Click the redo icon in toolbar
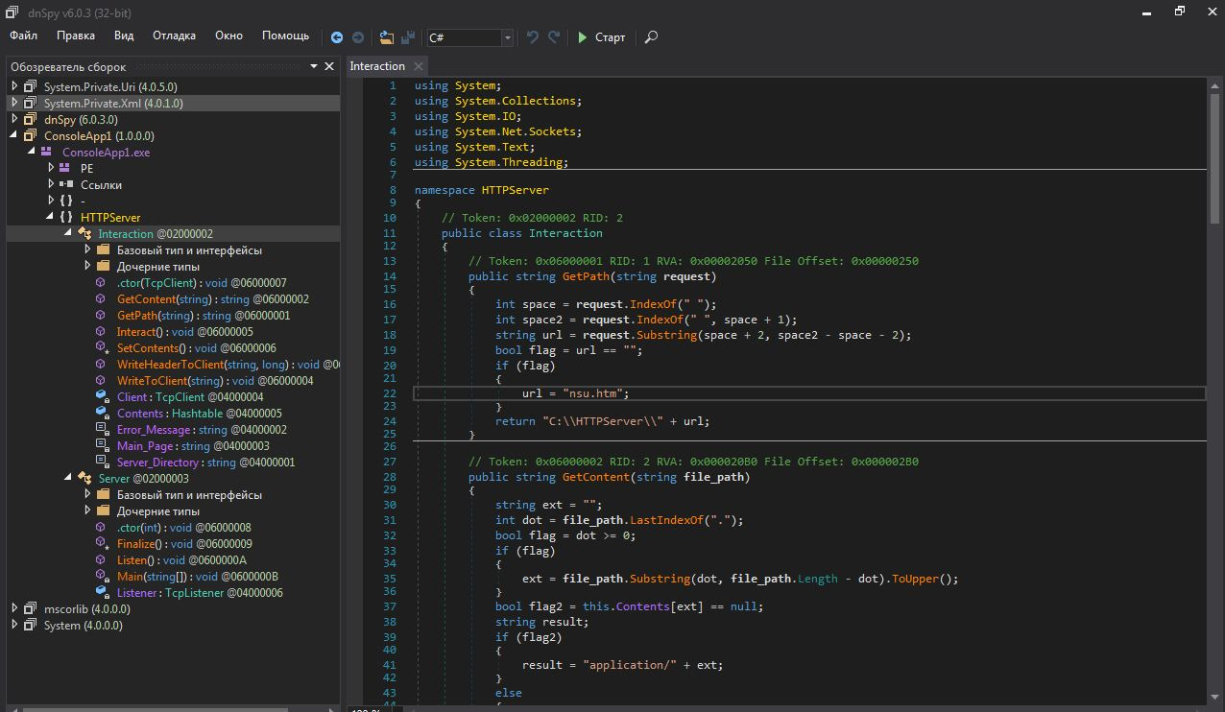The image size is (1225, 712). point(554,37)
